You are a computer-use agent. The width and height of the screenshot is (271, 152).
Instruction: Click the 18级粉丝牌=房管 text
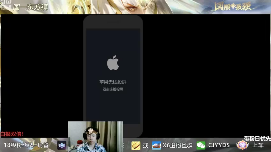click(x=26, y=145)
